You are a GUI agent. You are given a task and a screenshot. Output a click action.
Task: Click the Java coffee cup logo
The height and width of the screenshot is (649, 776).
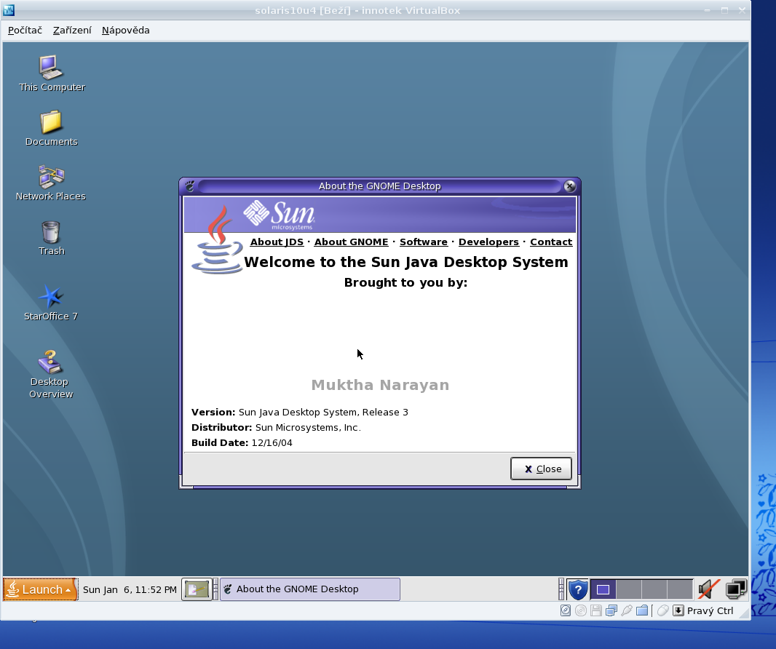(x=217, y=240)
